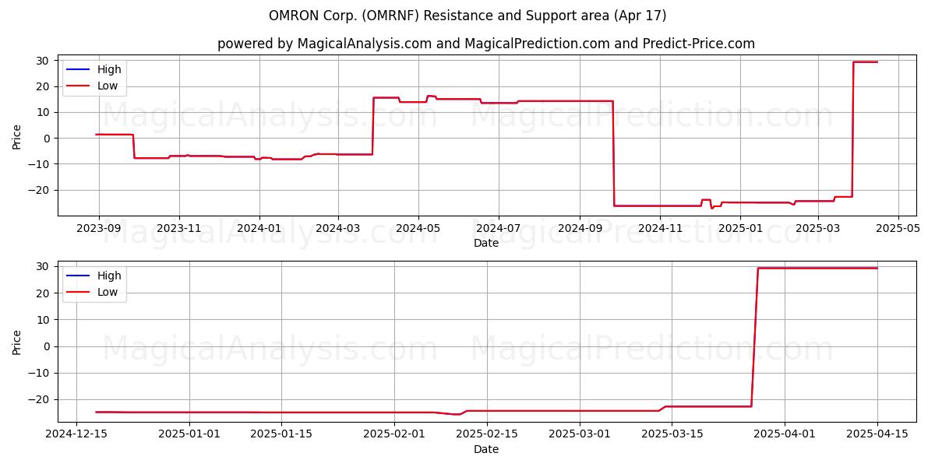This screenshot has width=935, height=467.
Task: Click the 2023-09 date tick label
Action: click(98, 228)
